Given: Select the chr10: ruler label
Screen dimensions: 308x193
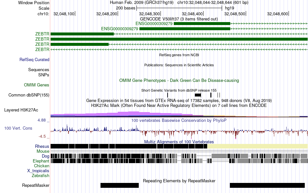Looking at the screenshot, I should coord(43,14).
